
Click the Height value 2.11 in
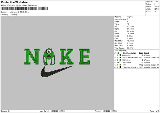156,6
